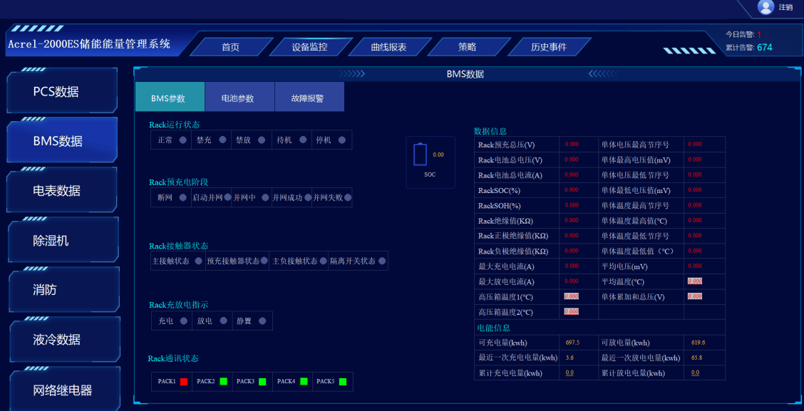Select the 待机 status indicator

coord(303,140)
